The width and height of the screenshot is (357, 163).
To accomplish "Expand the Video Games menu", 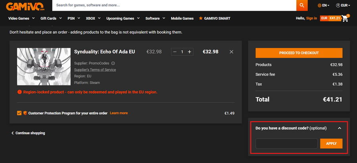I will 21,18.
